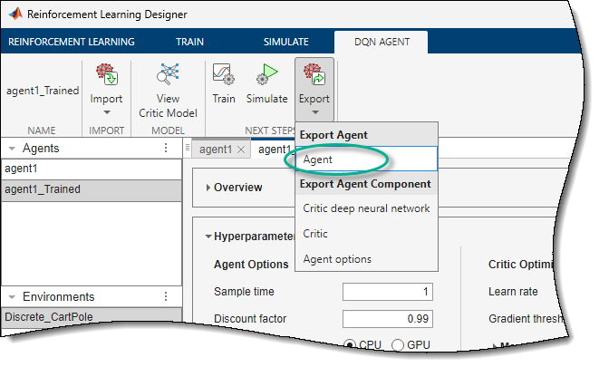Switch to the Reinforcement Learning tab
The height and width of the screenshot is (367, 599).
(72, 42)
